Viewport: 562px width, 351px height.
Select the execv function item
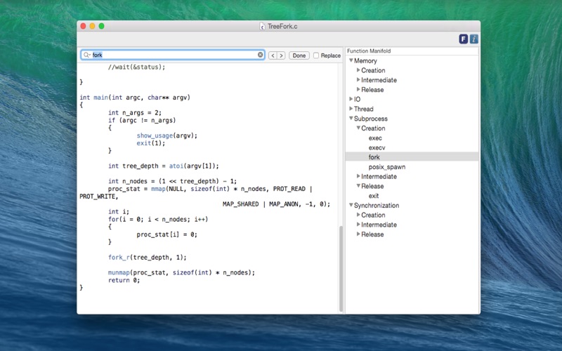[377, 147]
